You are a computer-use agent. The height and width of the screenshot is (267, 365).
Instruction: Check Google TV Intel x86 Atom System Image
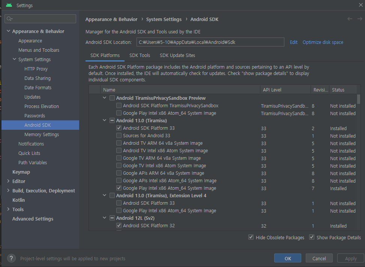(119, 165)
